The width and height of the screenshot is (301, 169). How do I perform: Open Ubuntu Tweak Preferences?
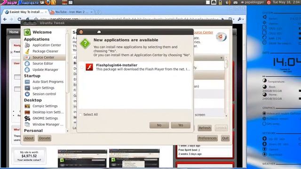coord(207,138)
